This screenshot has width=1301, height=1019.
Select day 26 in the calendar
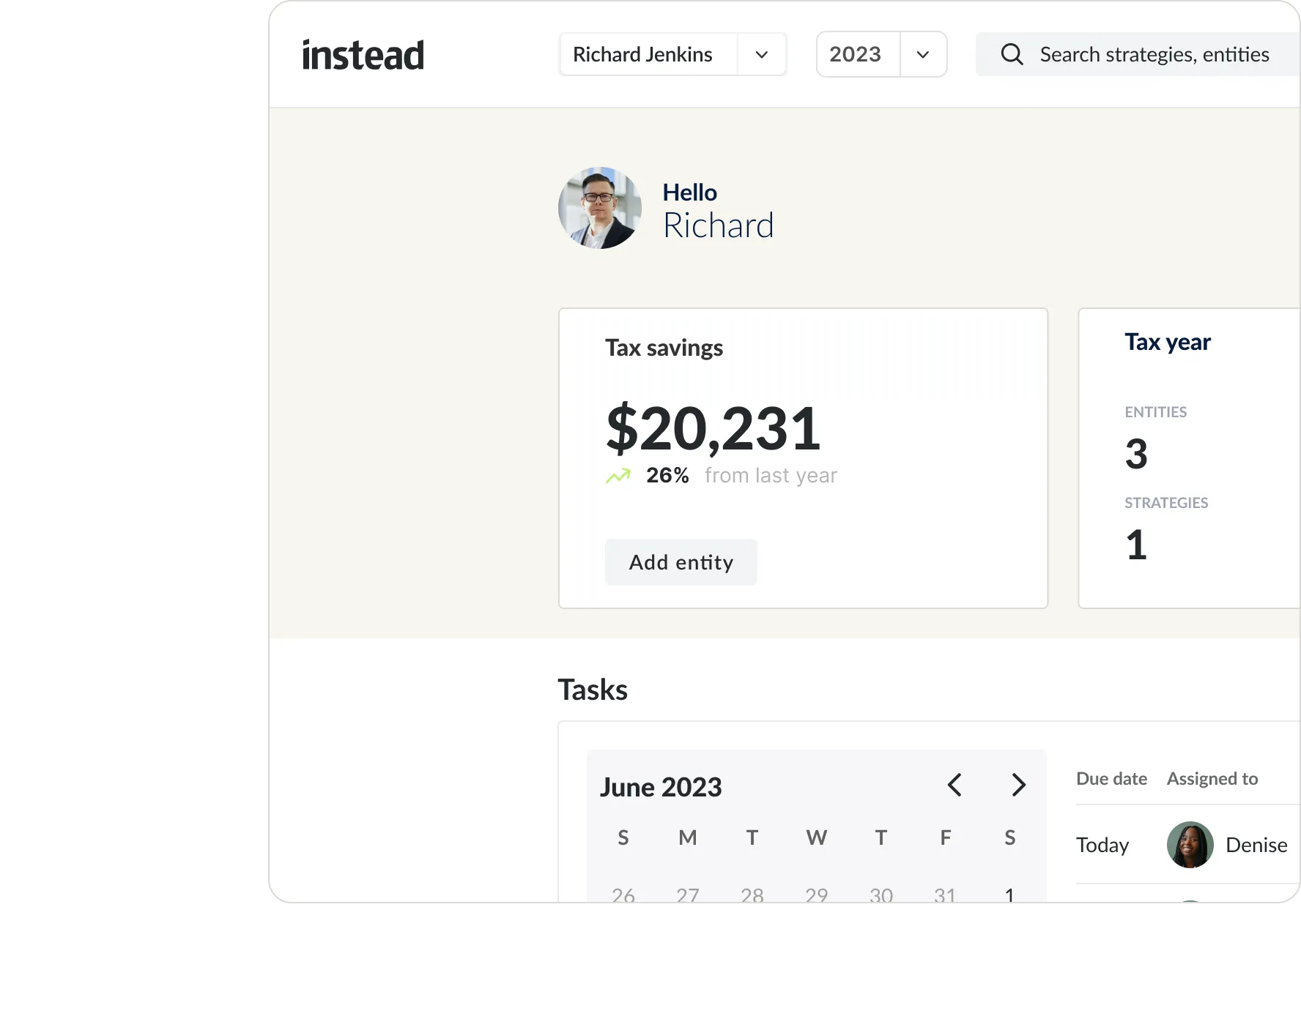click(623, 894)
